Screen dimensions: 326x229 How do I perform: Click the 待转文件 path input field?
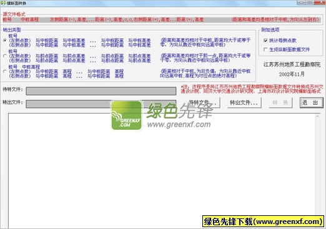click(x=101, y=91)
